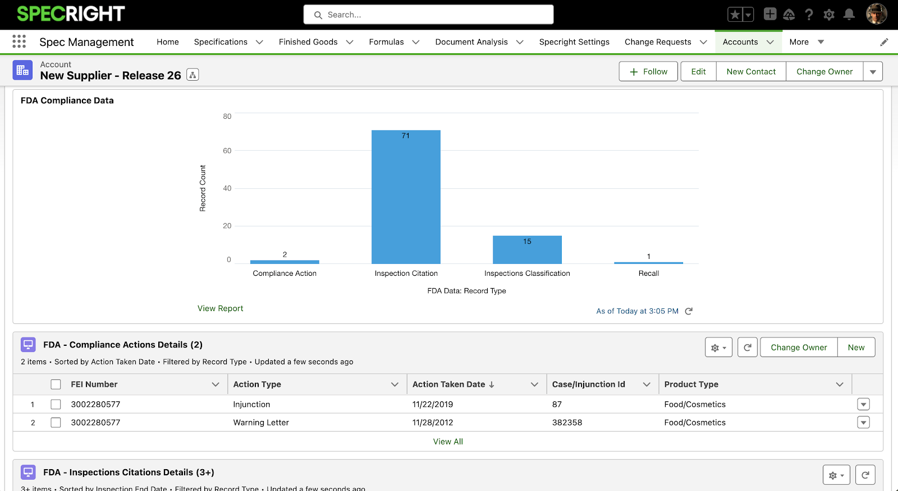Open the user profile avatar

pos(876,14)
